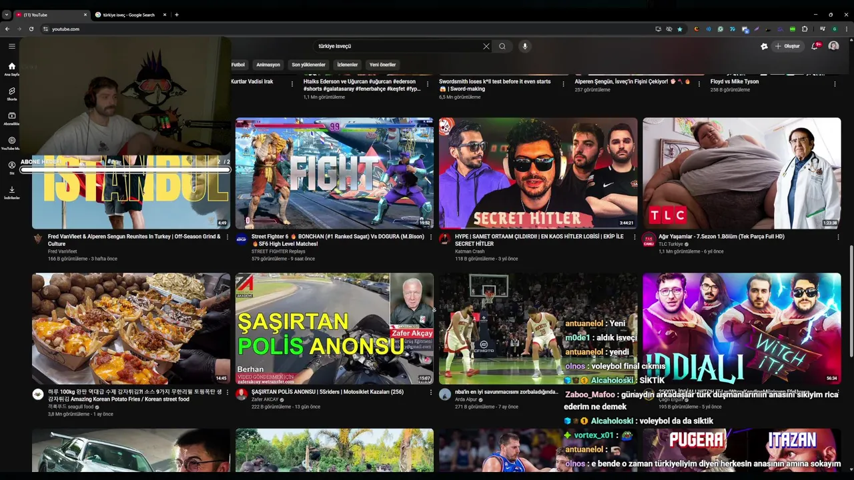Open the Korean potato fries thumbnail
The image size is (854, 480).
[131, 329]
